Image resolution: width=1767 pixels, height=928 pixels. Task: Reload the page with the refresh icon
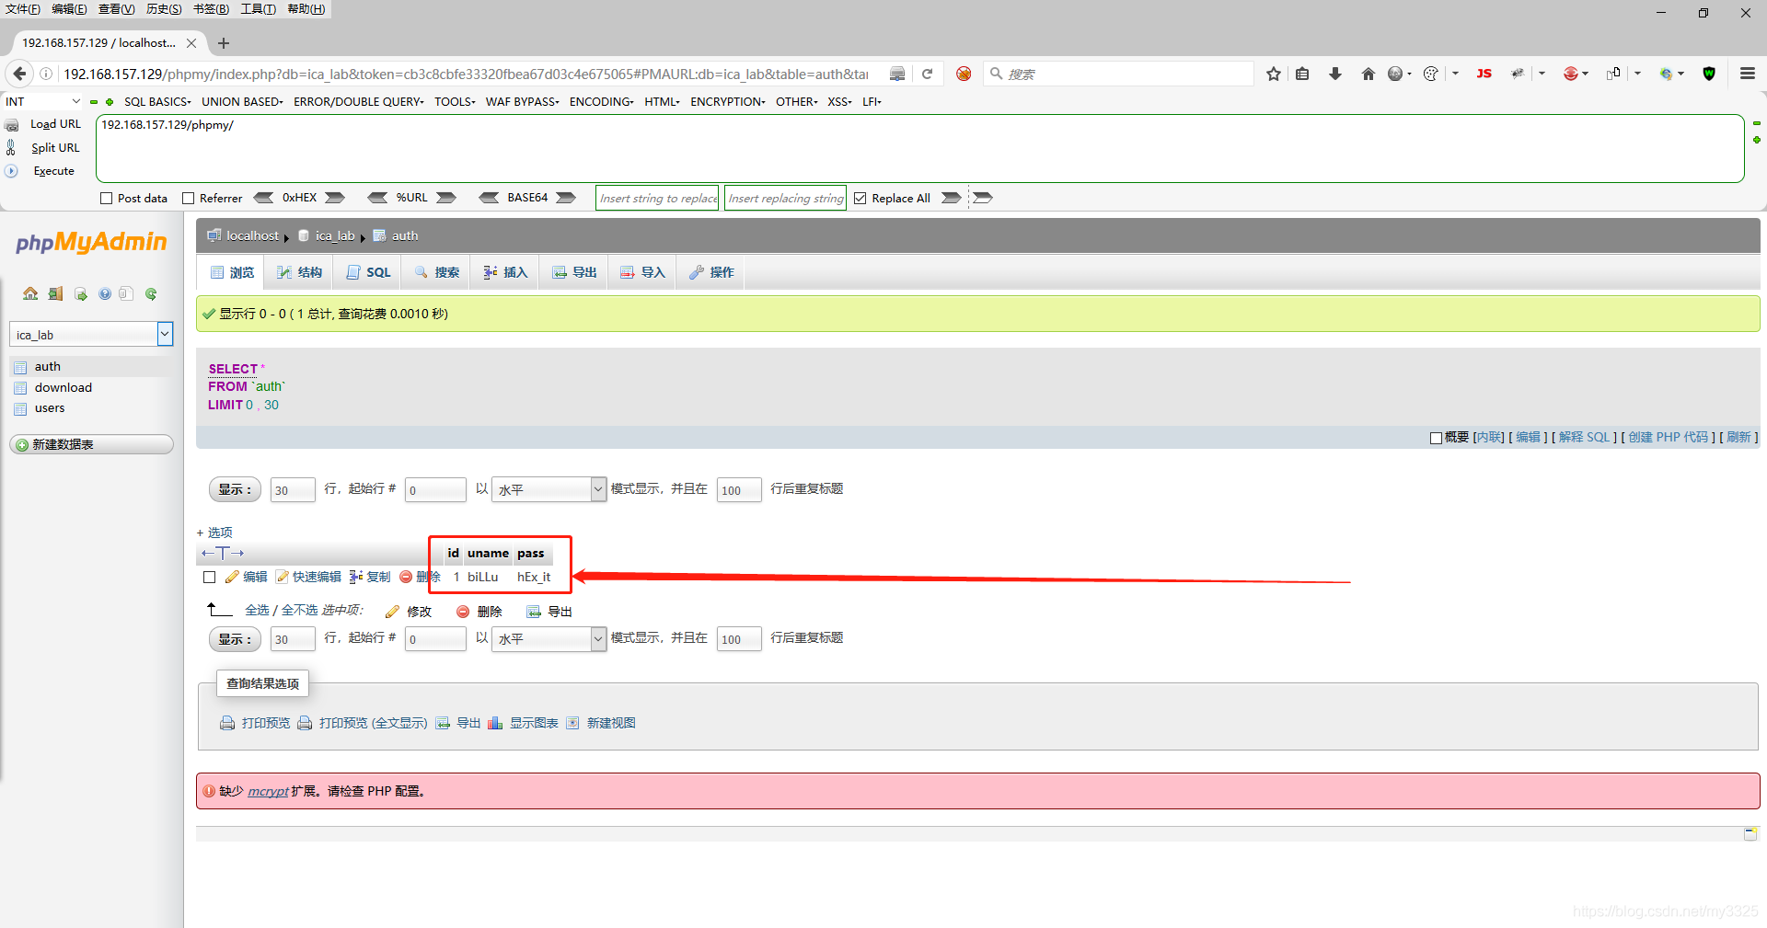(928, 74)
